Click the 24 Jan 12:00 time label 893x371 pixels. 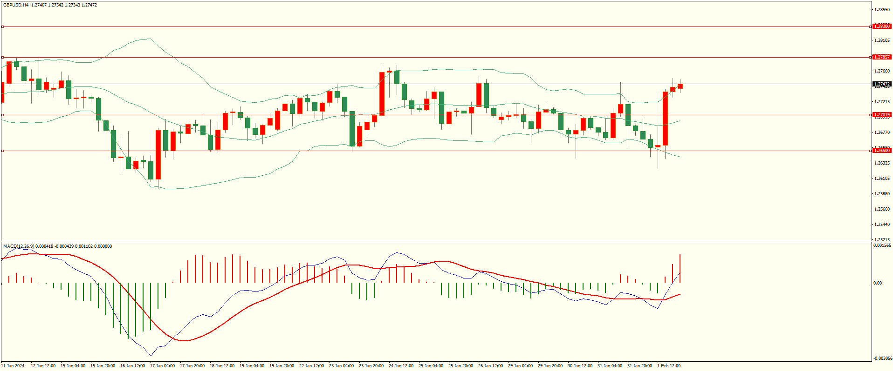pos(401,366)
